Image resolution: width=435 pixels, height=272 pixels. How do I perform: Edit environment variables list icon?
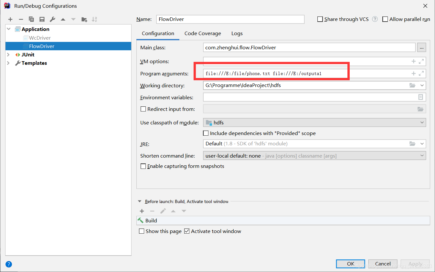(x=420, y=97)
